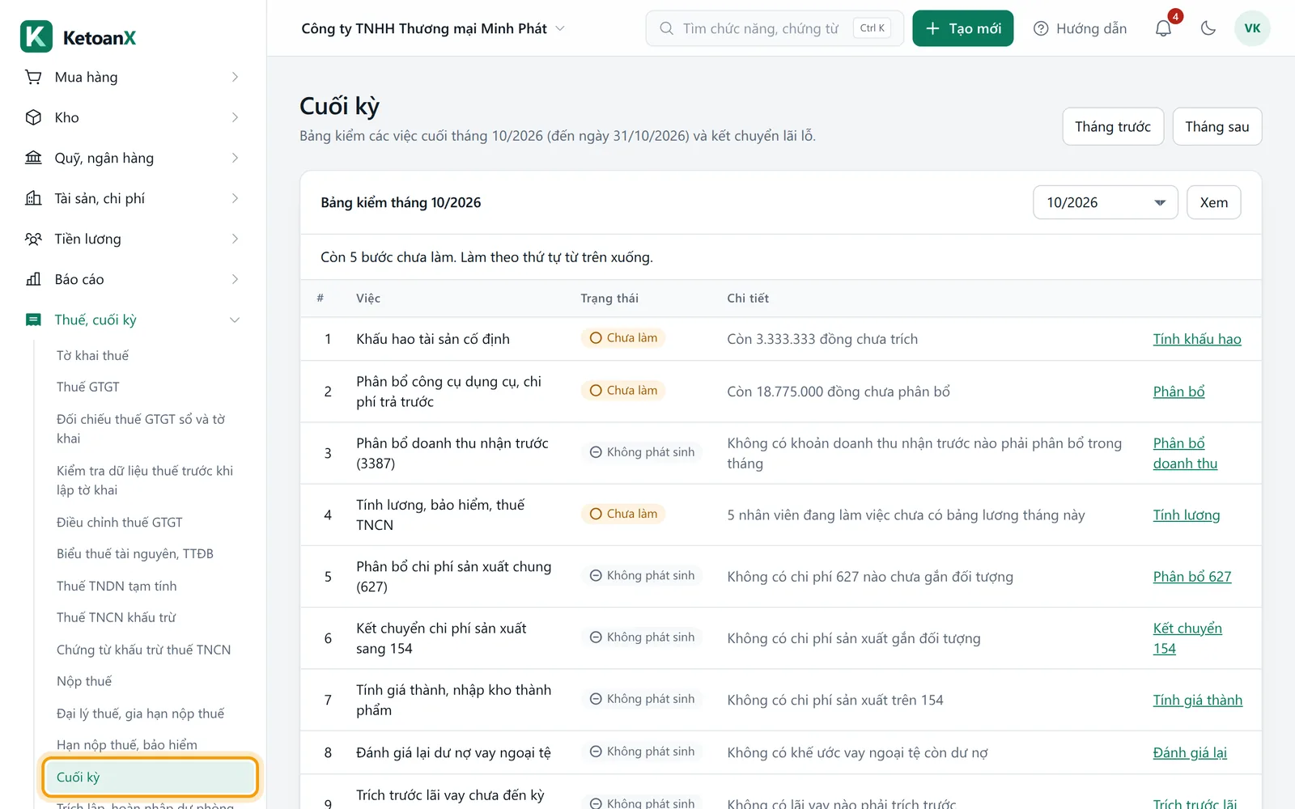
Task: Select Thuế TNDN tạm tính item
Action: (117, 586)
